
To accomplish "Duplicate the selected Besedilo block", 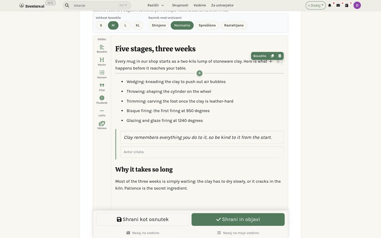I will point(272,56).
